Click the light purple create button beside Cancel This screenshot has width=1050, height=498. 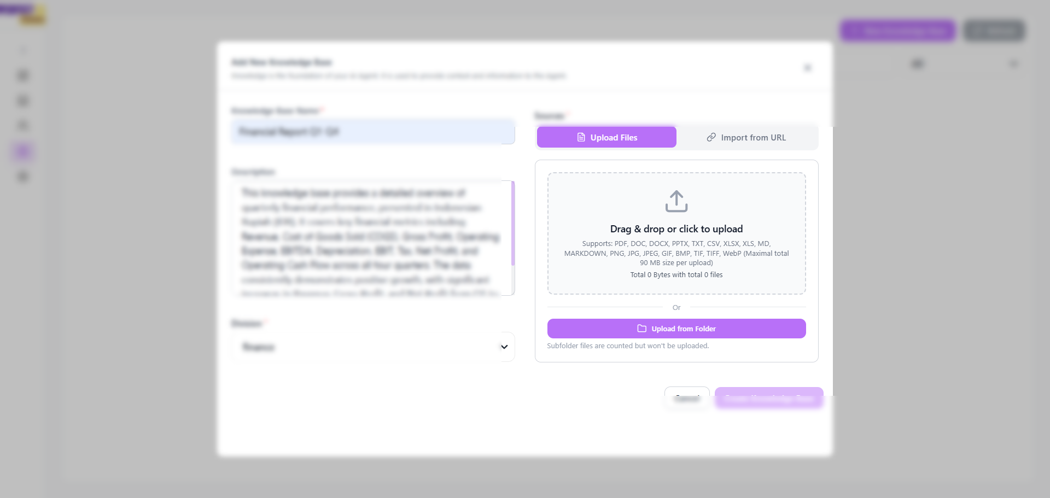pyautogui.click(x=769, y=398)
